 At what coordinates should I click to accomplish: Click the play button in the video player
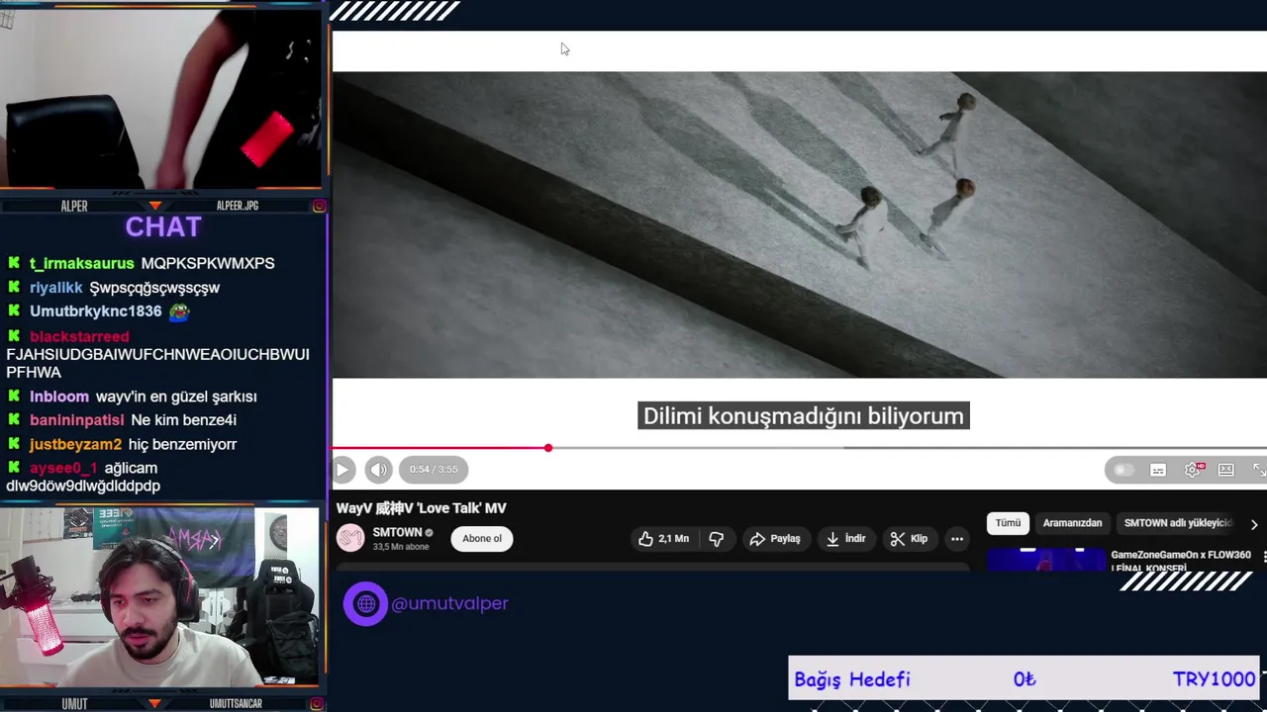point(343,470)
